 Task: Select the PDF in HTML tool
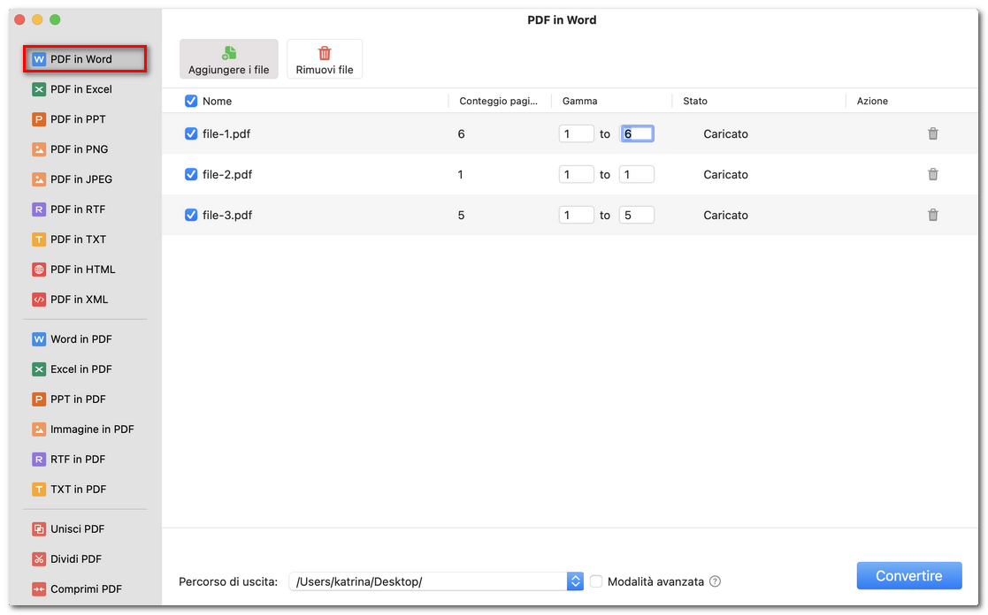83,269
